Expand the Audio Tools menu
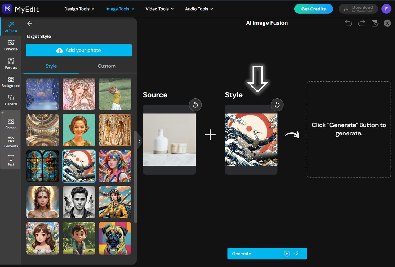The image size is (395, 267). pyautogui.click(x=199, y=9)
